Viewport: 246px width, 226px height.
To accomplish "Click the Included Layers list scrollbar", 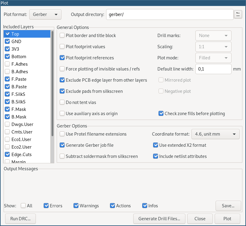I will tap(52, 83).
